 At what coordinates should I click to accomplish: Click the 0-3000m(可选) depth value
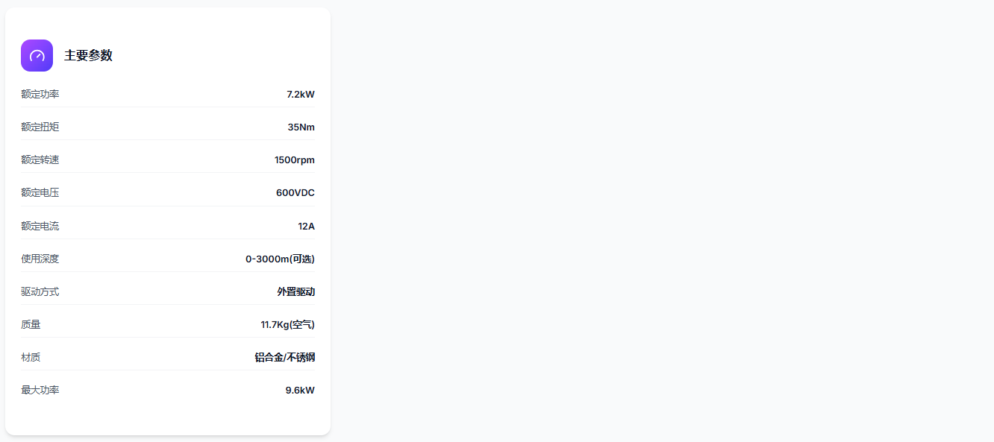coord(280,259)
